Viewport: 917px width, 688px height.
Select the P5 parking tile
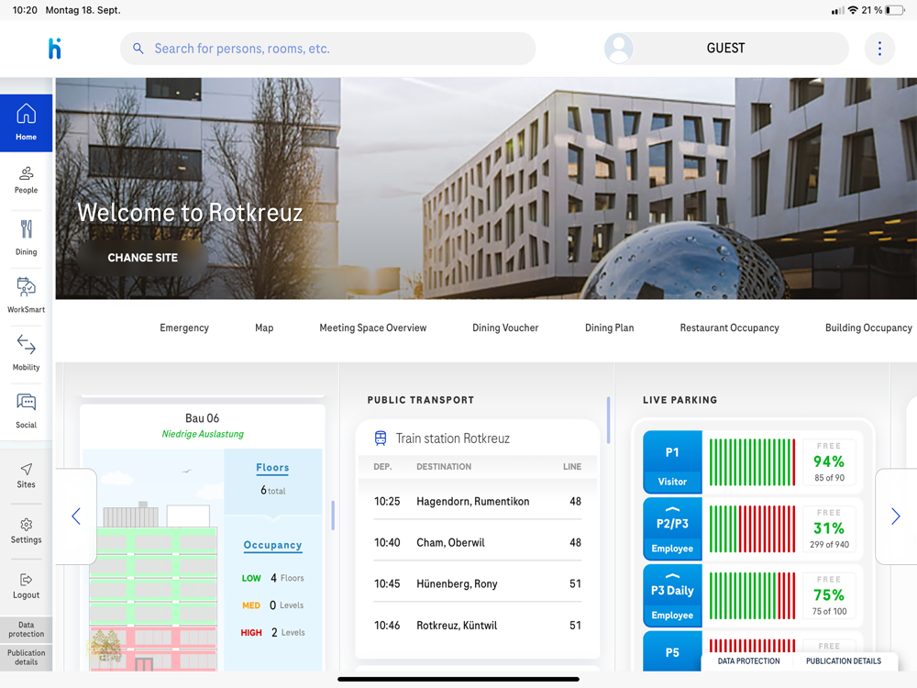672,651
